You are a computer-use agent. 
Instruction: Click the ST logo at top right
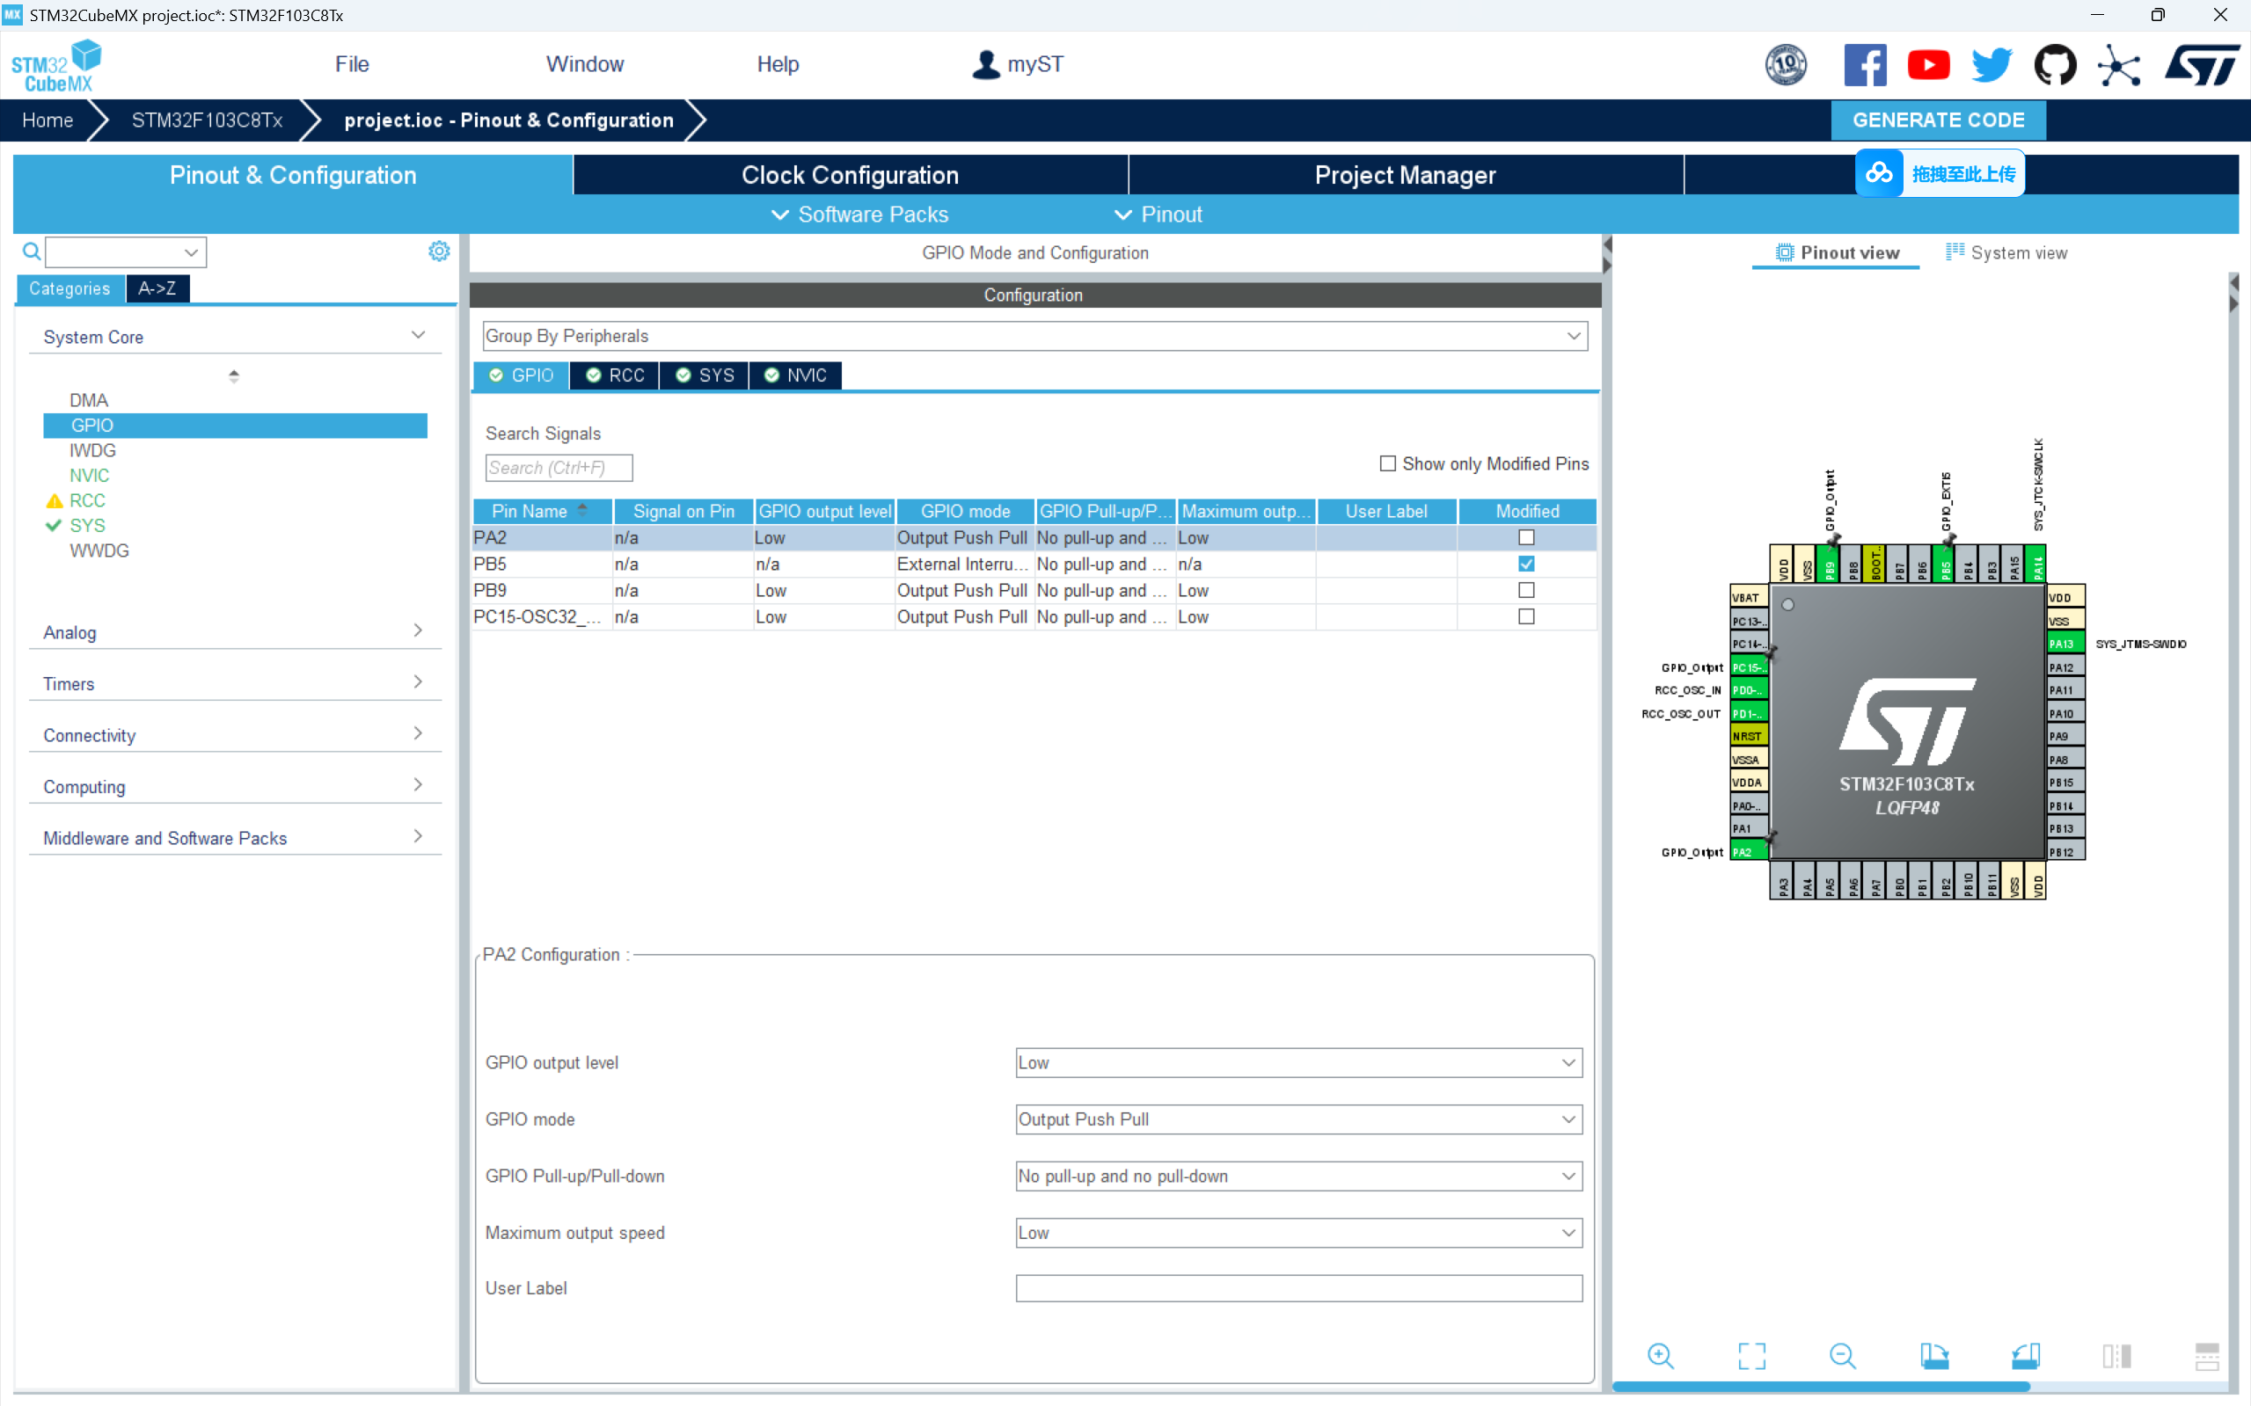coord(2202,65)
